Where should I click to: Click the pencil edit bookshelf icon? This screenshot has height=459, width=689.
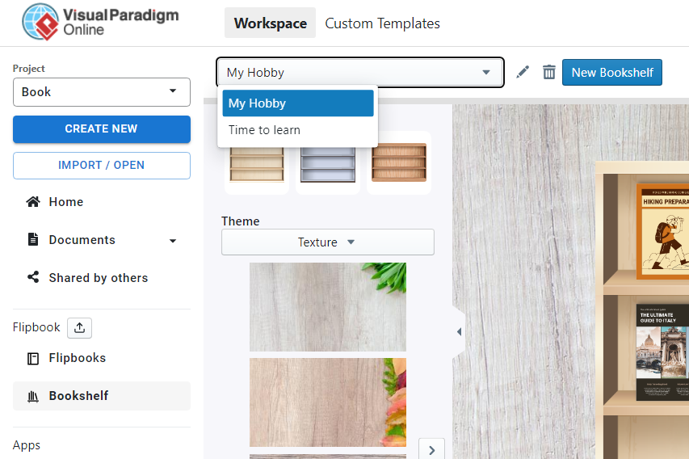click(523, 72)
